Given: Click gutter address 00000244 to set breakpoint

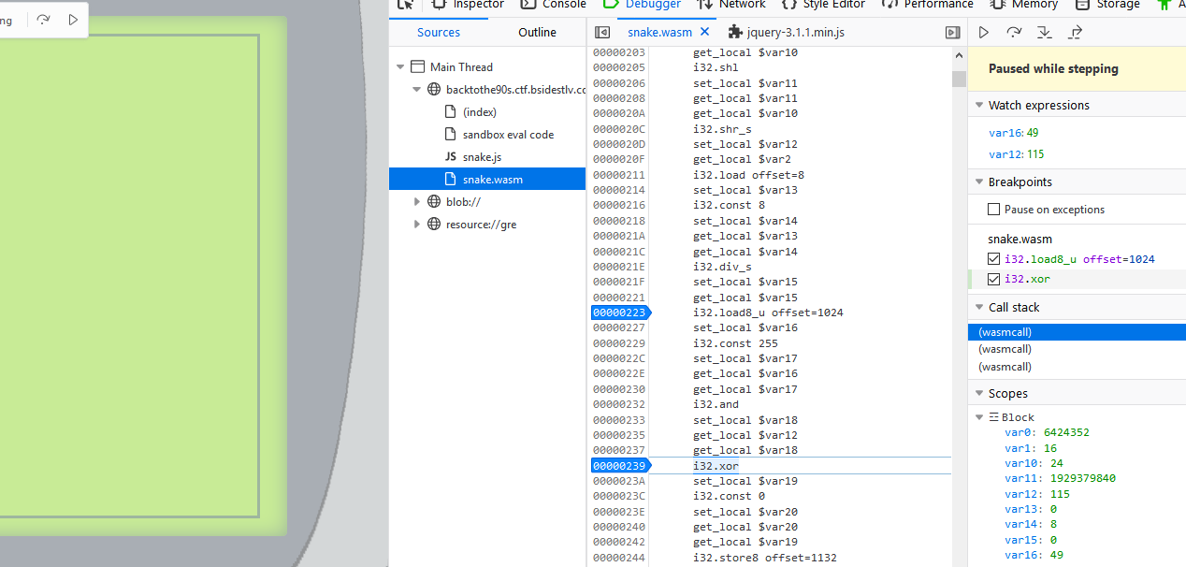Looking at the screenshot, I should (x=620, y=556).
